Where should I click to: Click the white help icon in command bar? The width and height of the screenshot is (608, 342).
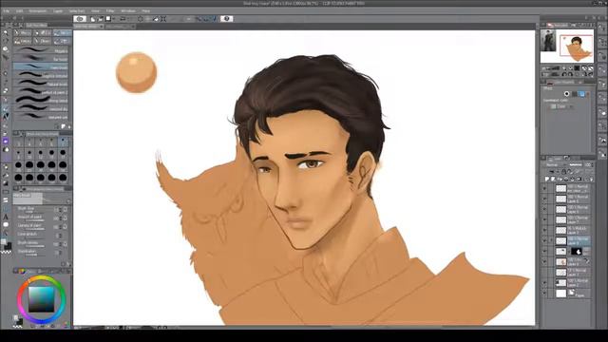pos(227,19)
